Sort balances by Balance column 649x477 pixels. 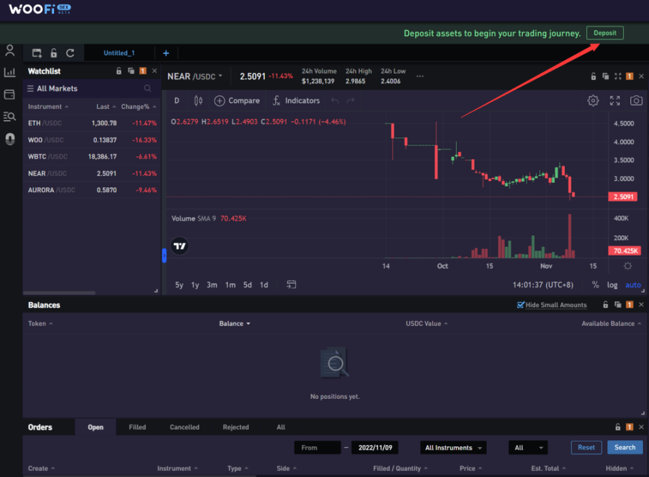(x=234, y=324)
